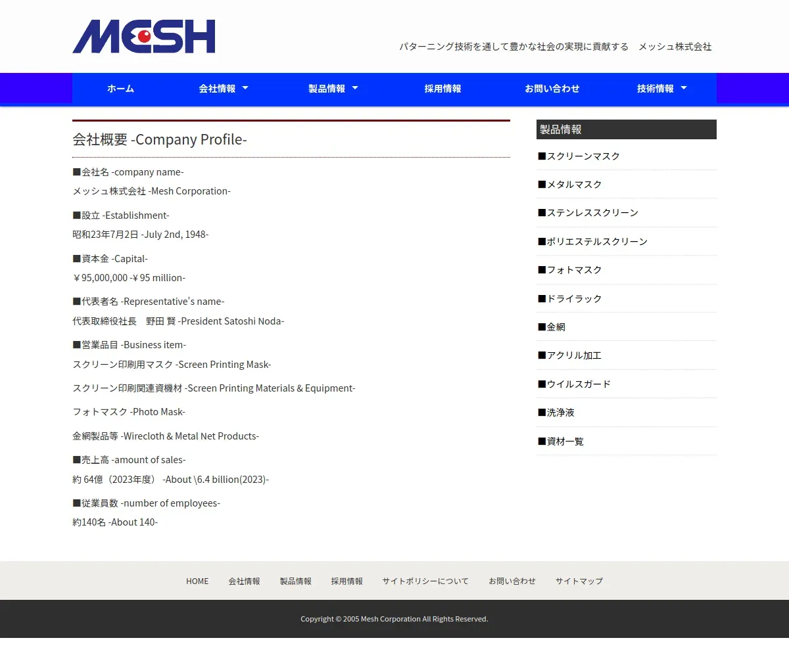Click the text メッシュ株式会社 -Mesh Corporation-
This screenshot has width=789, height=657.
click(151, 191)
